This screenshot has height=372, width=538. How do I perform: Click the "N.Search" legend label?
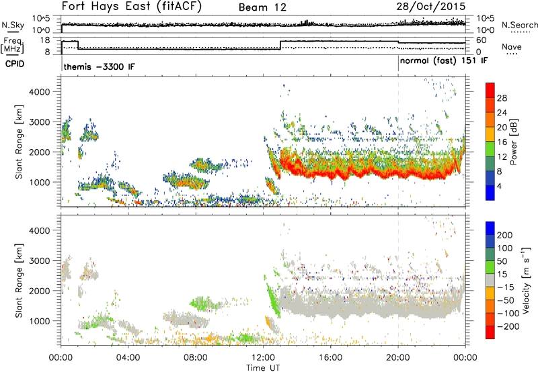coord(519,25)
